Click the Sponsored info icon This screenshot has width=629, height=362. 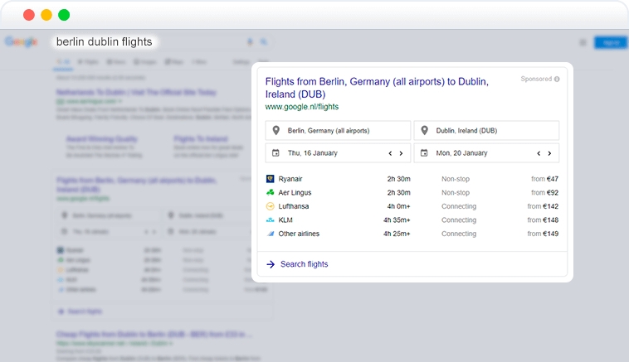tap(557, 80)
